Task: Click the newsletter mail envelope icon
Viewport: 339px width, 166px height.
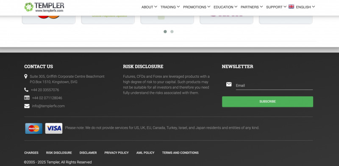Action: click(229, 84)
